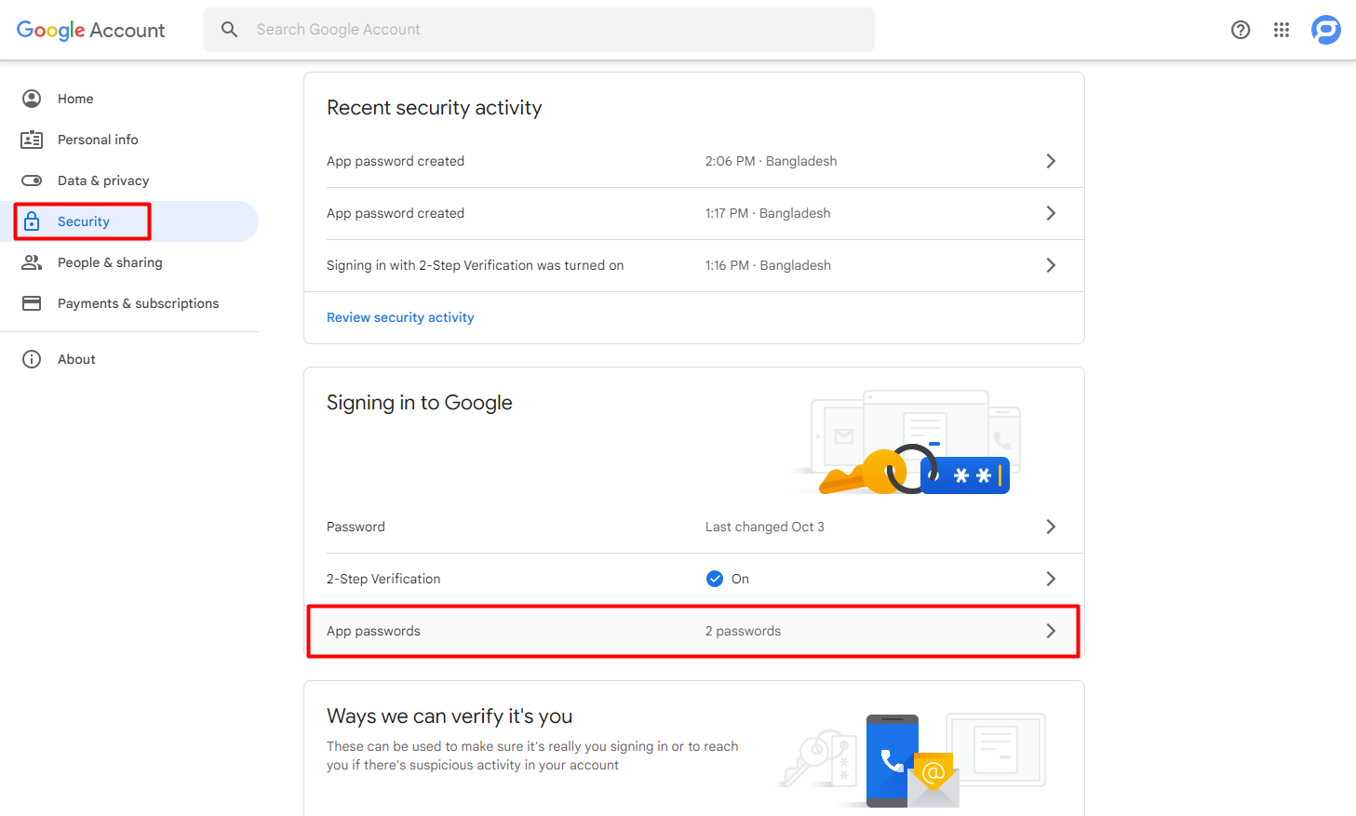Open Password settings chevron
This screenshot has height=816, width=1356.
pyautogui.click(x=1051, y=527)
